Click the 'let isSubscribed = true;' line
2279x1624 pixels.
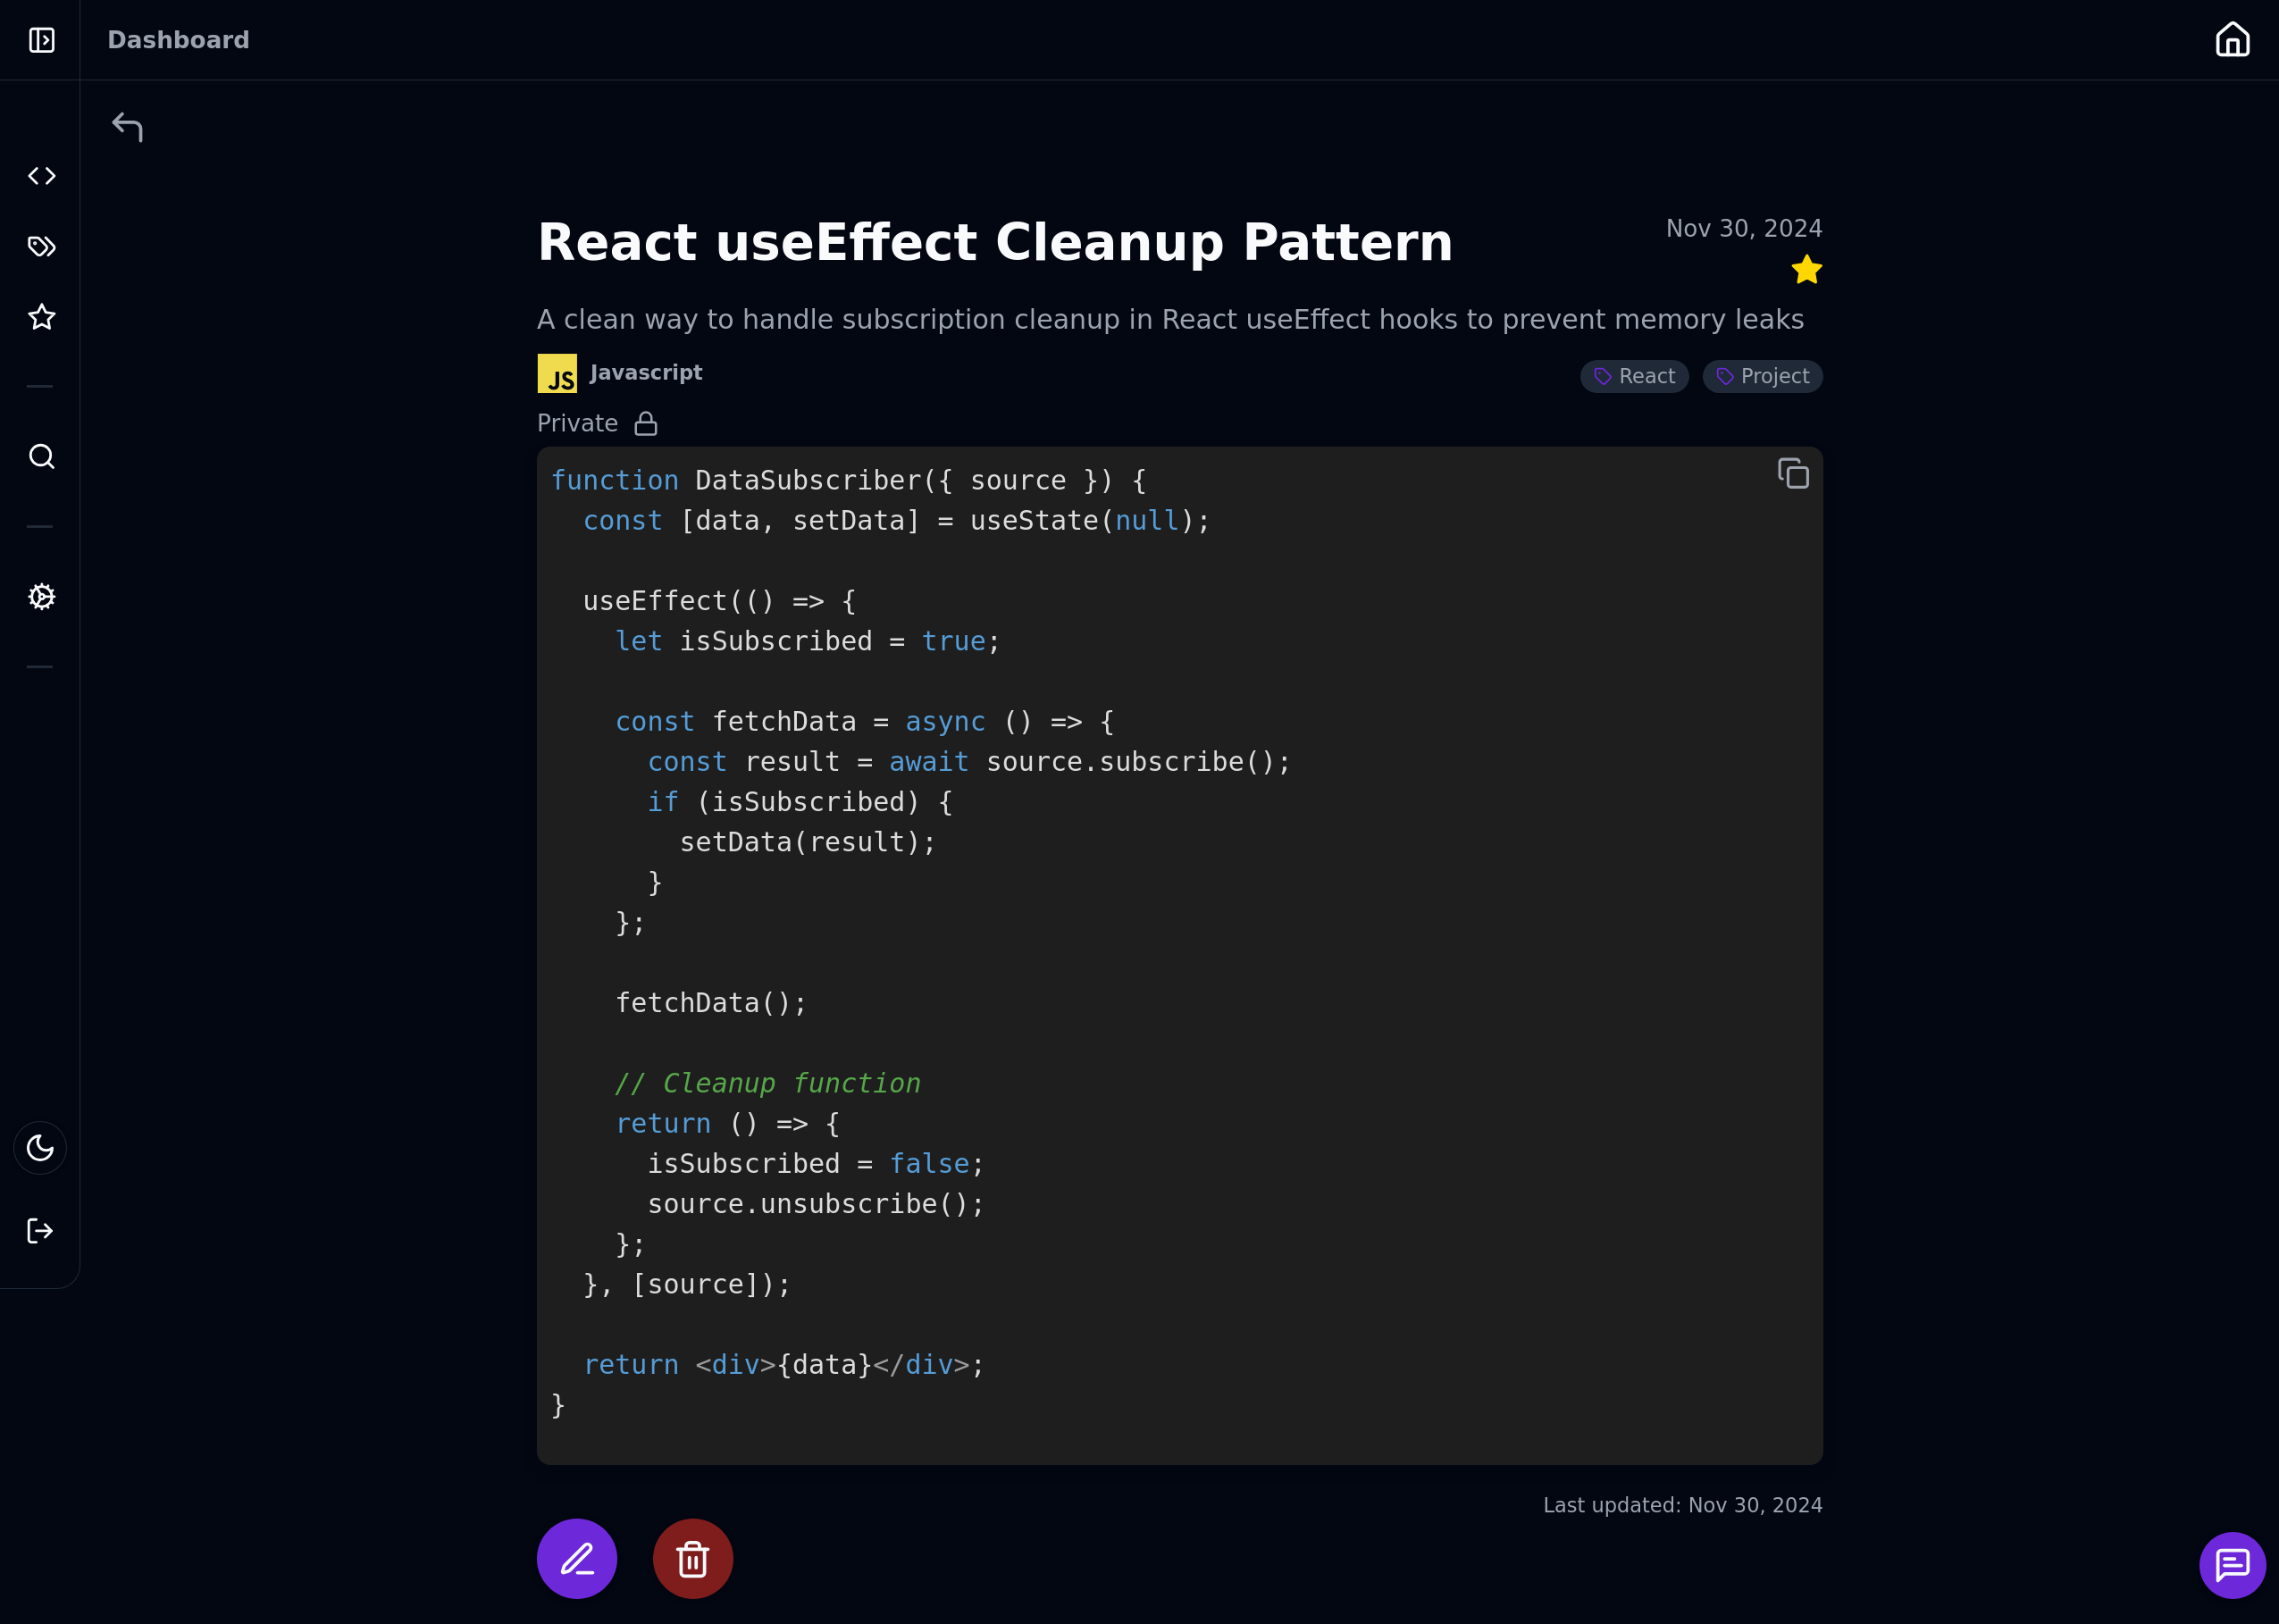(808, 641)
